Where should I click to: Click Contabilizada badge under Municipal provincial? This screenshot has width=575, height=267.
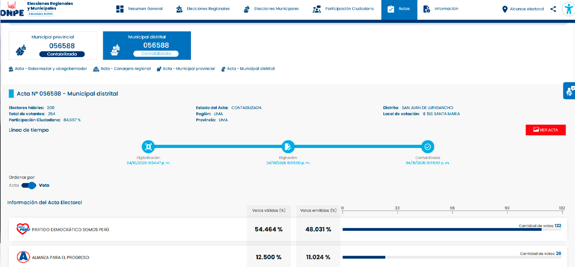62,54
